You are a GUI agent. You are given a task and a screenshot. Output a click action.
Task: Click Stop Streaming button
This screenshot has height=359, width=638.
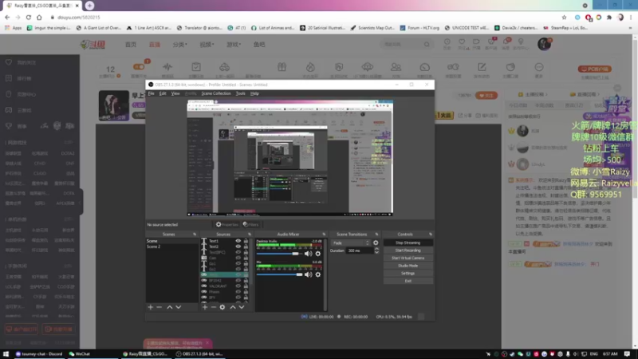408,243
